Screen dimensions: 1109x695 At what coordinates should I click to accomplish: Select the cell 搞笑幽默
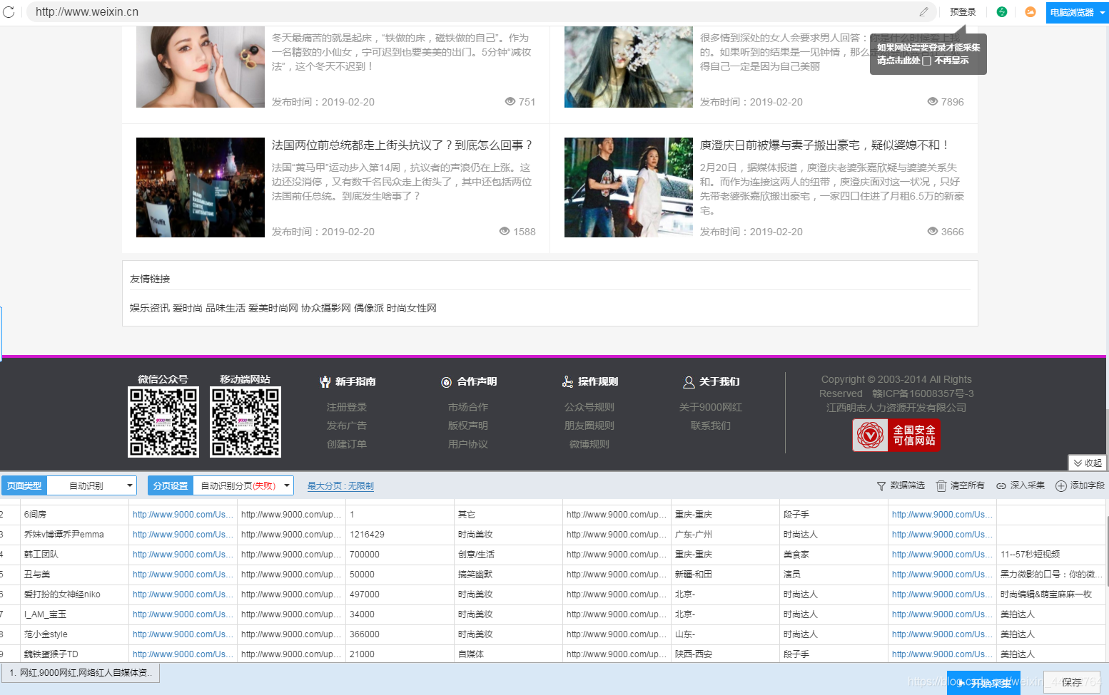click(x=508, y=574)
